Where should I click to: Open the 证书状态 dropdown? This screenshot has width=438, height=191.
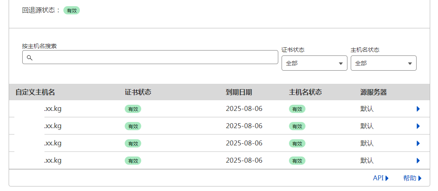point(314,63)
